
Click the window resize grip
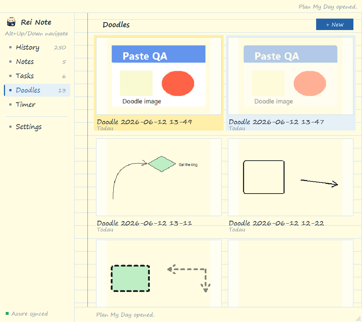pos(358,318)
